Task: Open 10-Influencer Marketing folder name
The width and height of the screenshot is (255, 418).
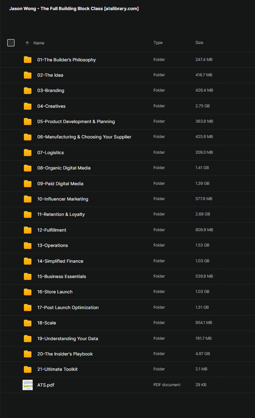Action: (x=63, y=199)
